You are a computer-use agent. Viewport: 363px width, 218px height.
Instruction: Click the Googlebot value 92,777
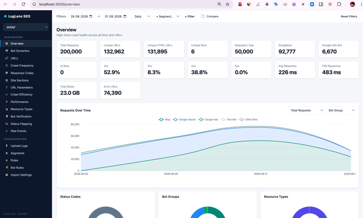[287, 52]
